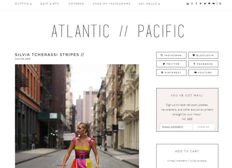The image size is (232, 168).
Task: Expand the Outfits dropdown menu
Action: (23, 4)
